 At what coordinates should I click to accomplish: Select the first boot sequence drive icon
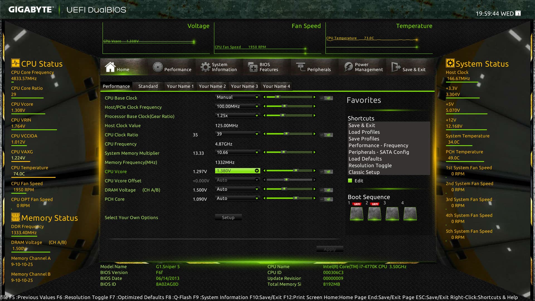pyautogui.click(x=356, y=214)
